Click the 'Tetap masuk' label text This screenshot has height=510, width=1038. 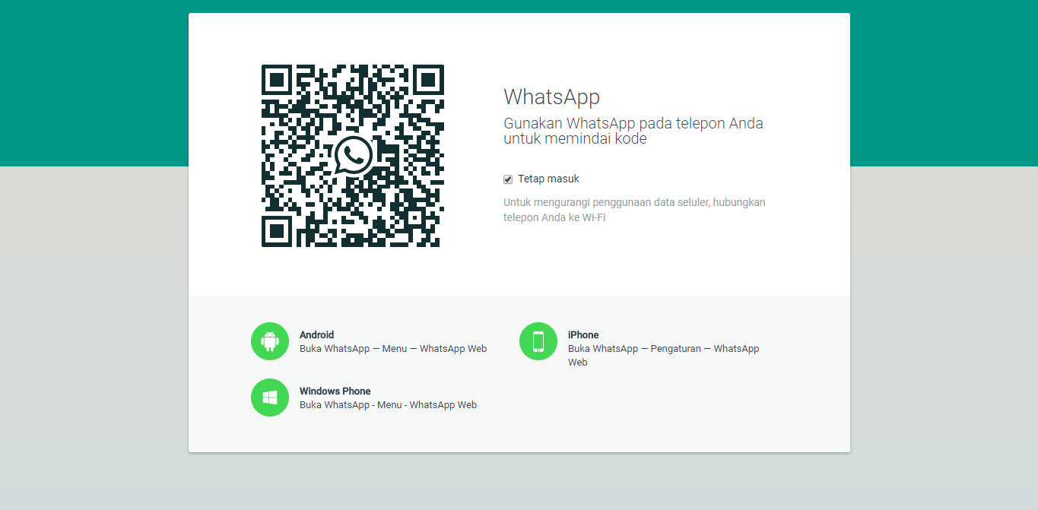548,179
